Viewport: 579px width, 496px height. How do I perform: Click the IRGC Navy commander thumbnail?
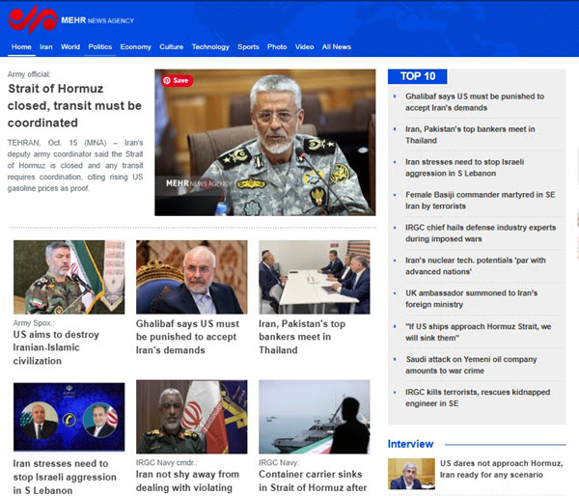(x=192, y=417)
